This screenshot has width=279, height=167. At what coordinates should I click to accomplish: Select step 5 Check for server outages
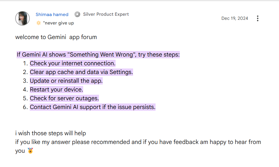64,98
